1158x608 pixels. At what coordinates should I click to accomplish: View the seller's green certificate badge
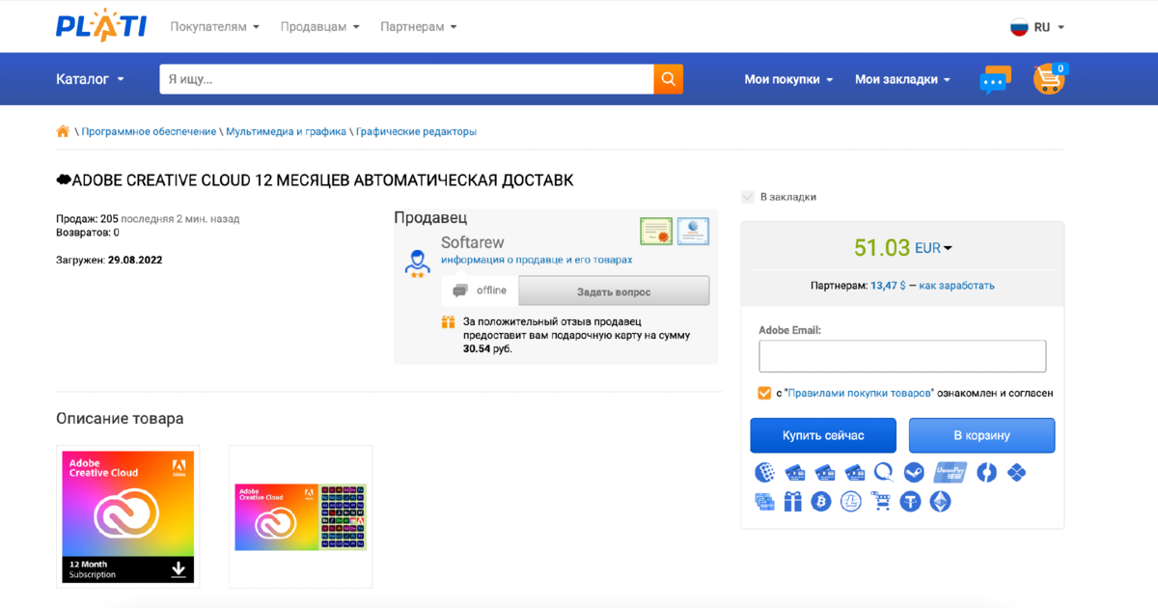click(656, 231)
